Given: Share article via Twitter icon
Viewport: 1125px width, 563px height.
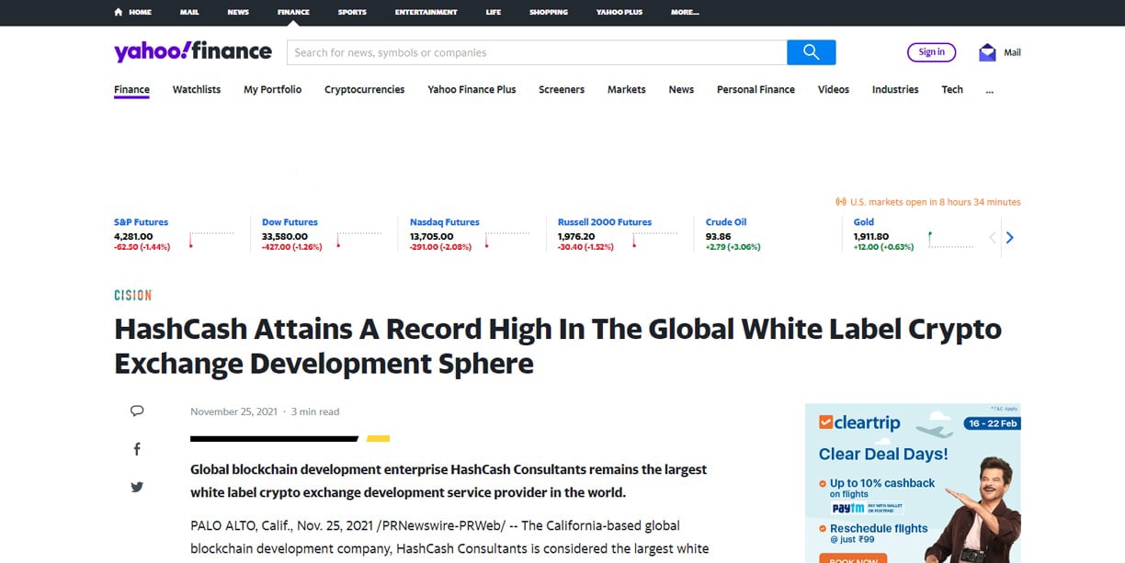Looking at the screenshot, I should click(x=137, y=487).
